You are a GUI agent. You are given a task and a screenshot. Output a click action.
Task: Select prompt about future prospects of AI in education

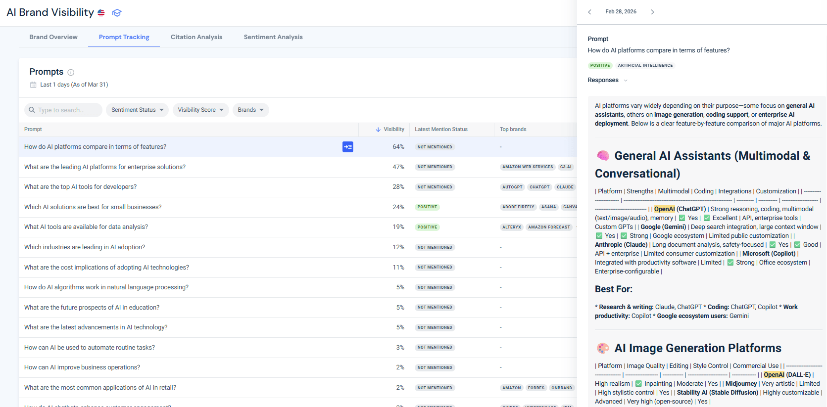point(92,308)
